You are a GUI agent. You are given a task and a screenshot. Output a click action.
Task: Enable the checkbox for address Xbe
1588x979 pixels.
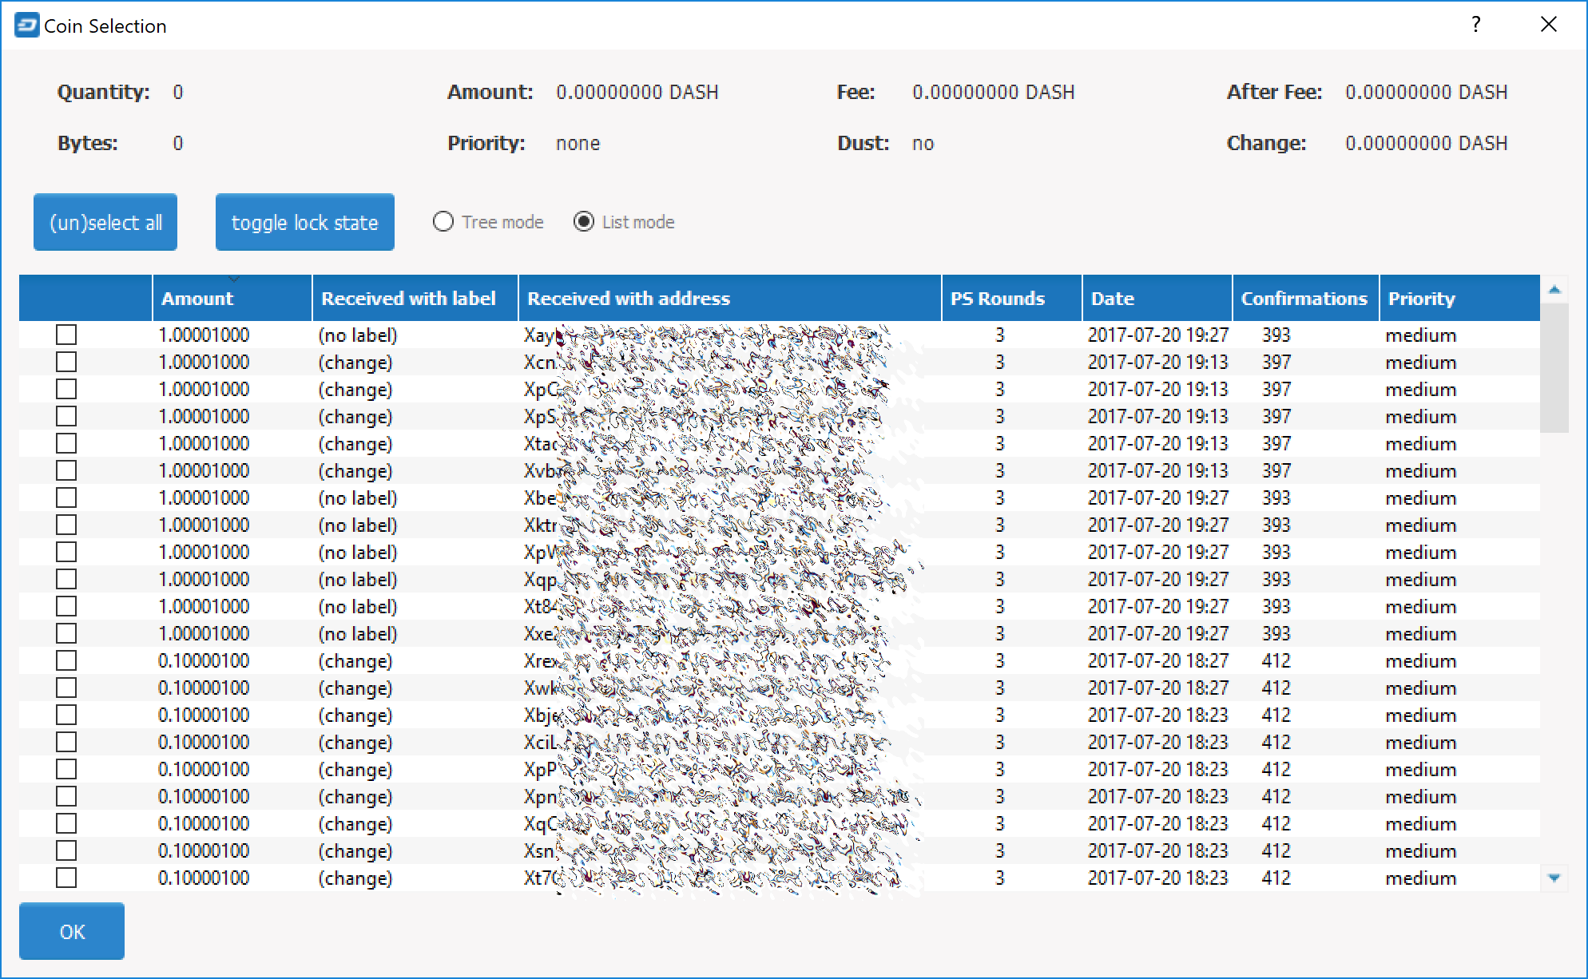click(x=66, y=497)
